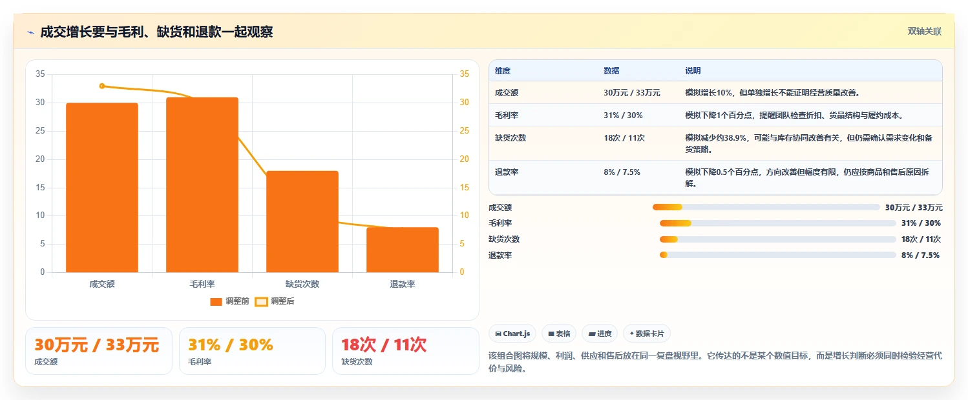Click the 进度 chip icon
Image resolution: width=968 pixels, height=400 pixels.
tap(591, 334)
